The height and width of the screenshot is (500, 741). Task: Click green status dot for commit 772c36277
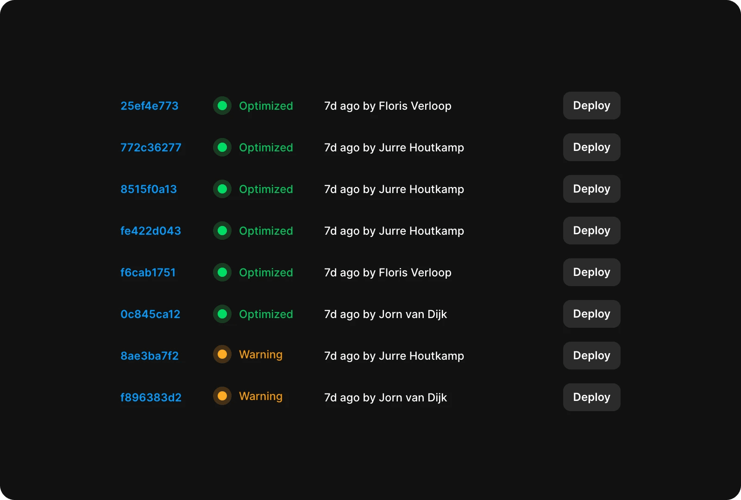point(222,147)
